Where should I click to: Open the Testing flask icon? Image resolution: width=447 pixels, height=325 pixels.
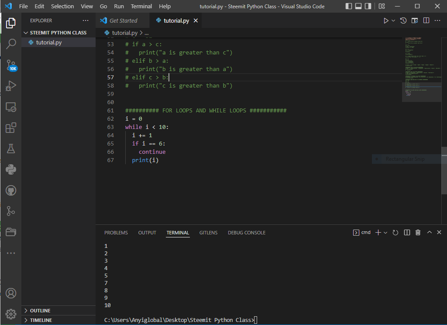[x=10, y=149]
